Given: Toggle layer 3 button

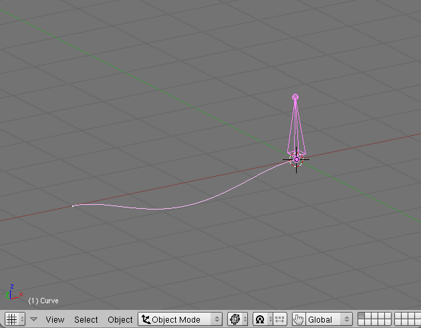Looking at the screenshot, I should (374, 316).
